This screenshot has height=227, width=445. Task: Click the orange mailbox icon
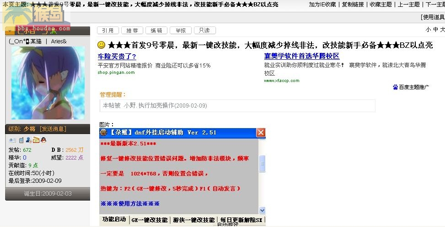[36, 140]
